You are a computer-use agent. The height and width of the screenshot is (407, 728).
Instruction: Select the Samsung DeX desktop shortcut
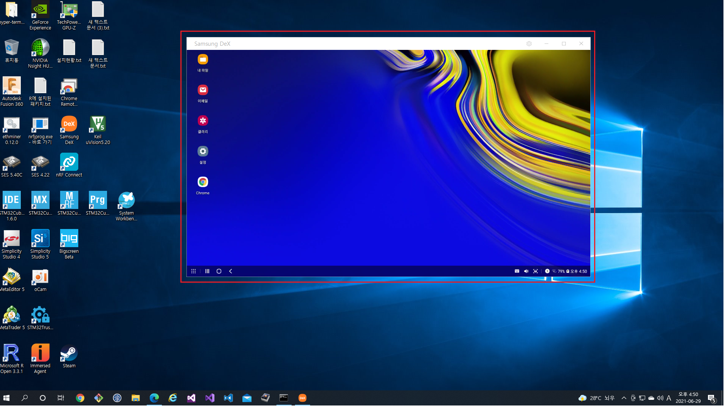(70, 131)
